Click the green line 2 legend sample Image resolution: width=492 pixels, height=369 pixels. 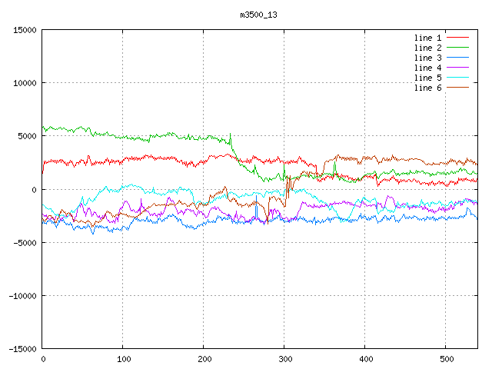(x=457, y=48)
